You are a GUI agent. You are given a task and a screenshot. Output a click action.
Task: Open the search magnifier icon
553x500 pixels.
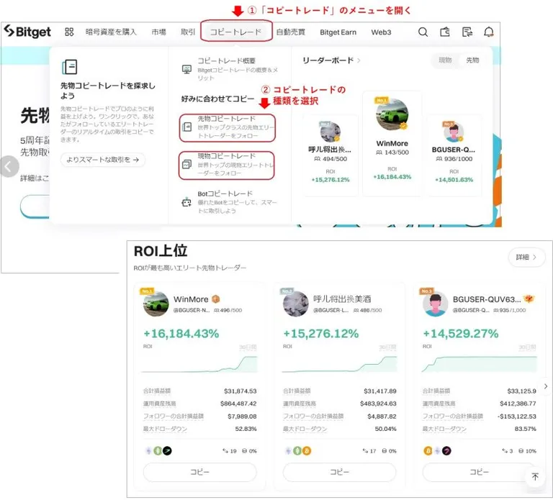423,32
